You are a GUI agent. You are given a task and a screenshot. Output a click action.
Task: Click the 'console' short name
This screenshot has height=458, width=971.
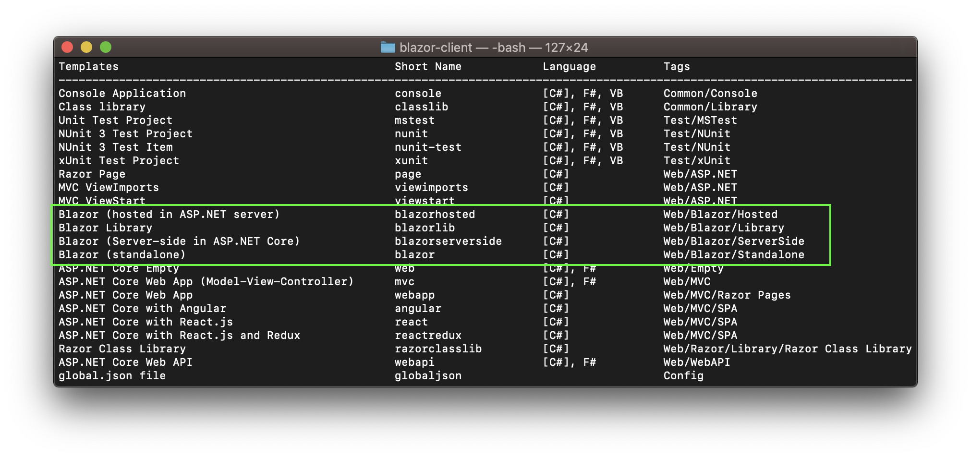point(418,94)
